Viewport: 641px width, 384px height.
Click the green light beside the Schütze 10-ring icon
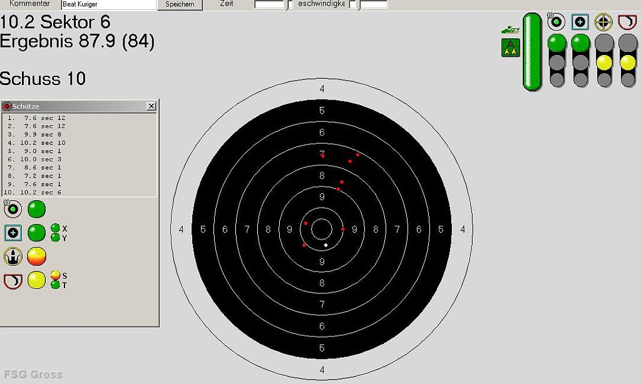point(36,209)
